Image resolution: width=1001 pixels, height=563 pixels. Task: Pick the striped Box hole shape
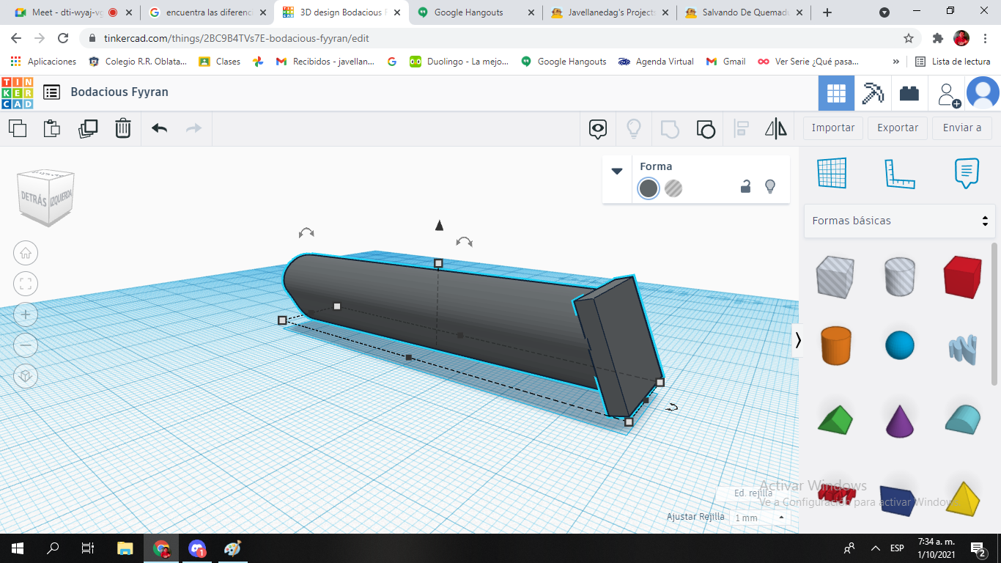835,276
